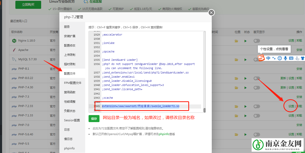Switch to the 安装扩展 tab
Screen dimensions: 305x153
(70, 36)
